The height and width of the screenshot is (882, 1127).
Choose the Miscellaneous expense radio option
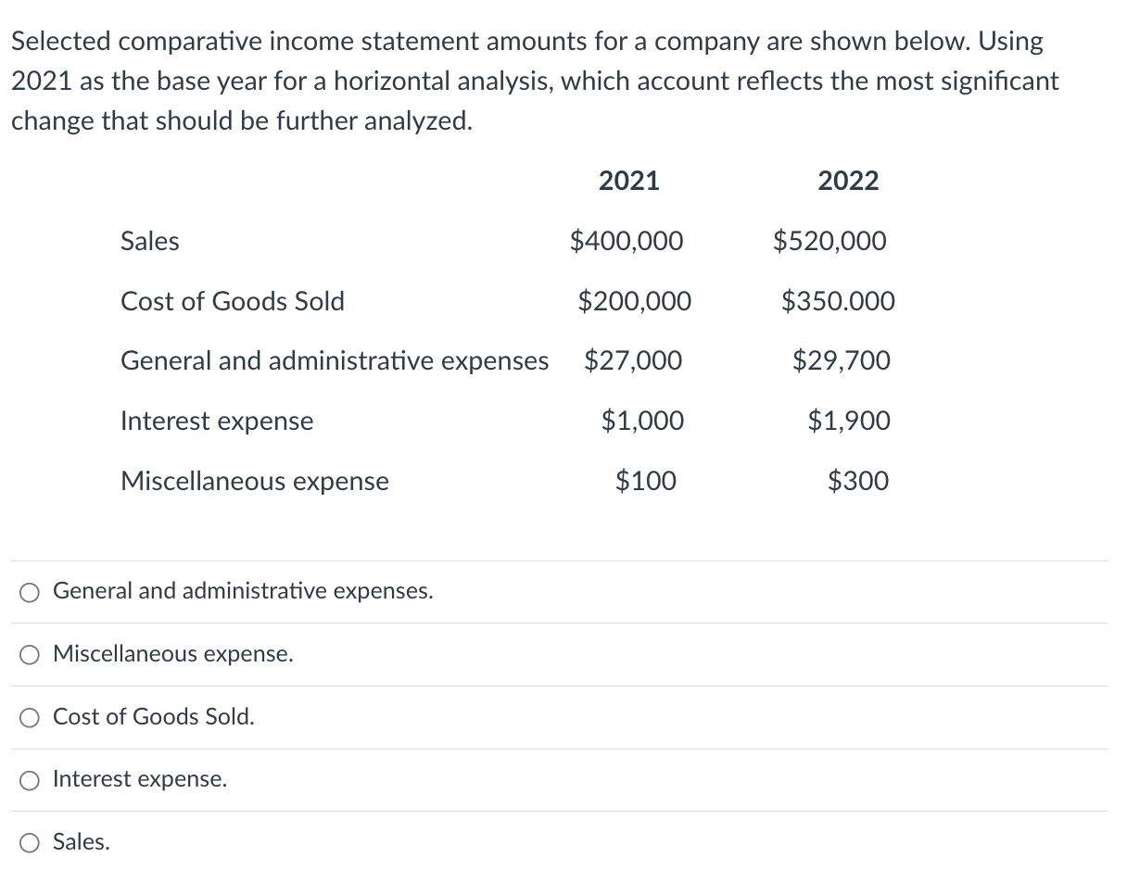pos(32,655)
